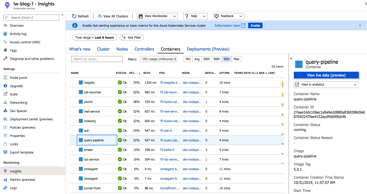Focus the sidebar Search (Cmd+/) box
The width and height of the screenshot is (367, 194).
31,18
